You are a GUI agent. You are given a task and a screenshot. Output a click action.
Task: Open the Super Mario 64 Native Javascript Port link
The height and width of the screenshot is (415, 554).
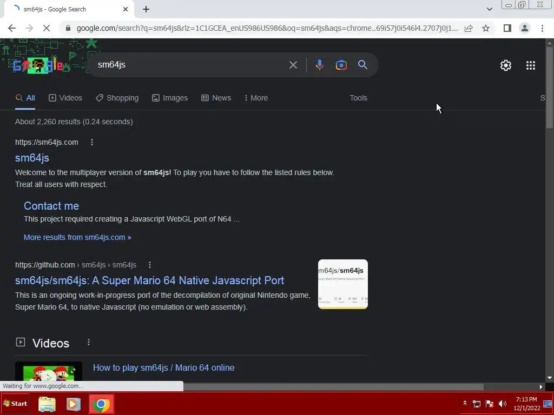pyautogui.click(x=149, y=280)
